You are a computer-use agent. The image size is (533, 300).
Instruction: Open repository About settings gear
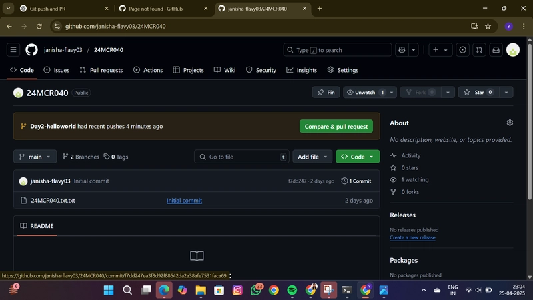(510, 123)
